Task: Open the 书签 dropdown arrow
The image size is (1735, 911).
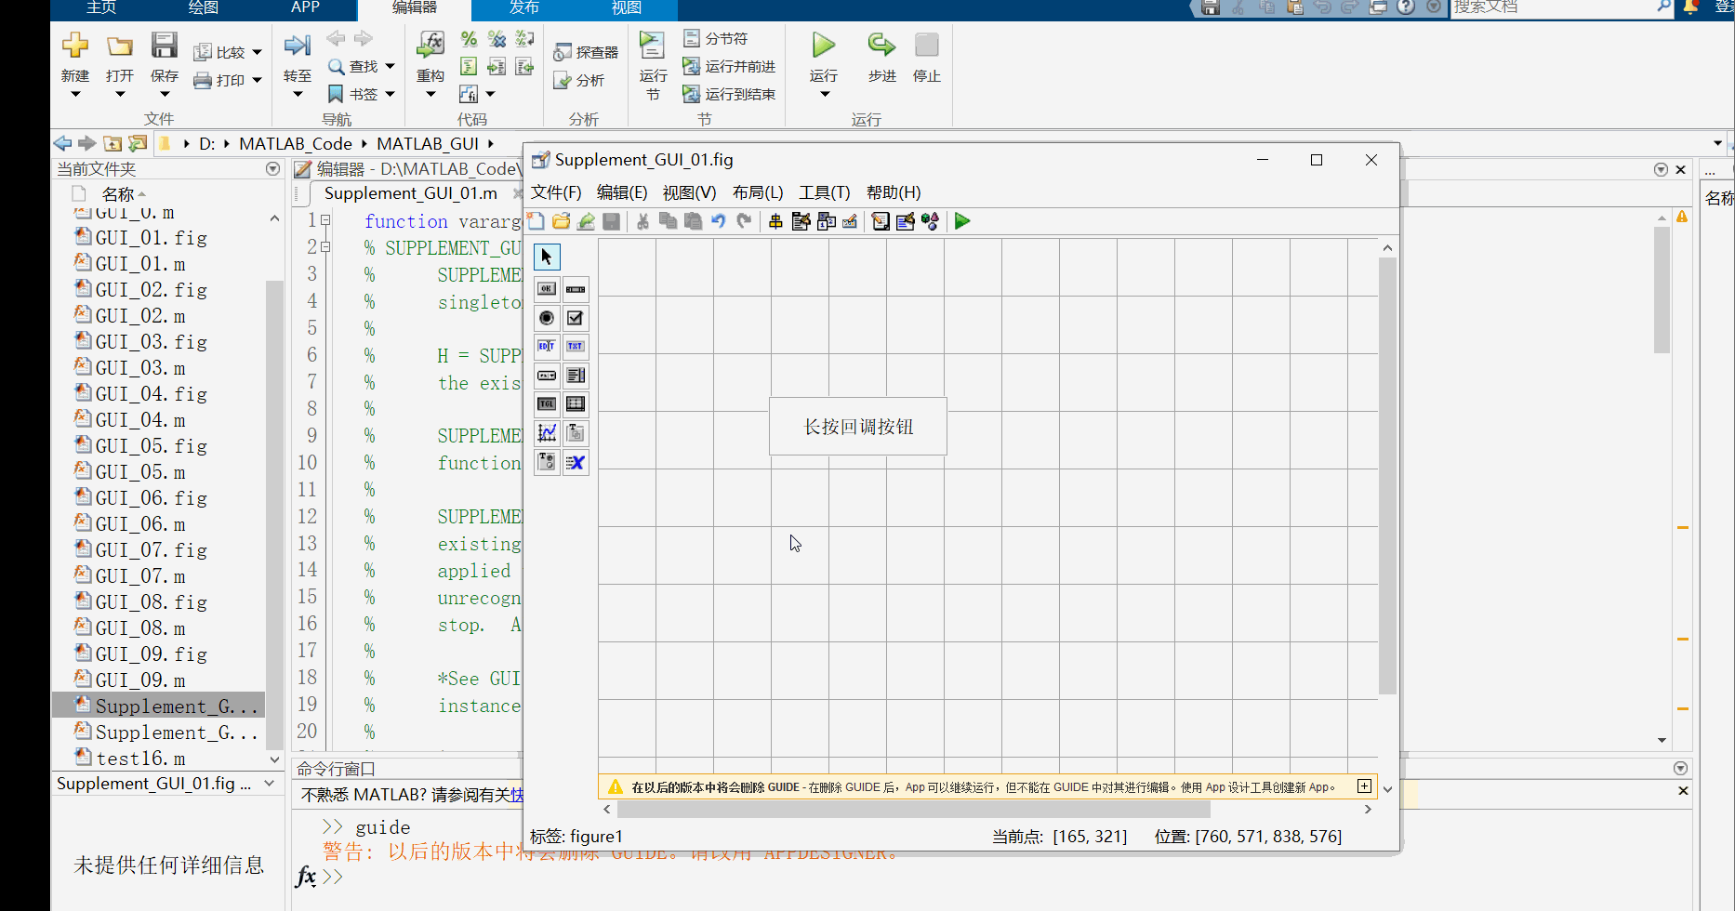Action: click(391, 93)
